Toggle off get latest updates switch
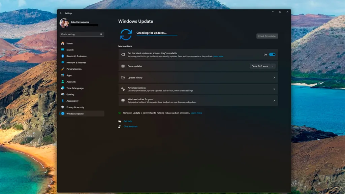 click(x=272, y=55)
